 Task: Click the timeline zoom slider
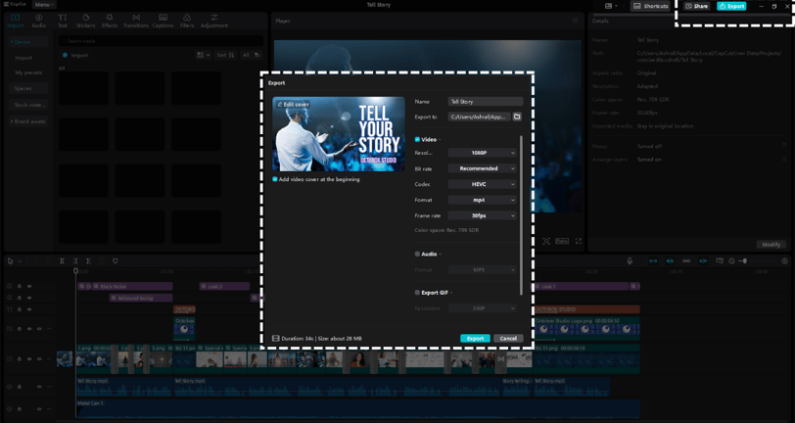coord(758,260)
